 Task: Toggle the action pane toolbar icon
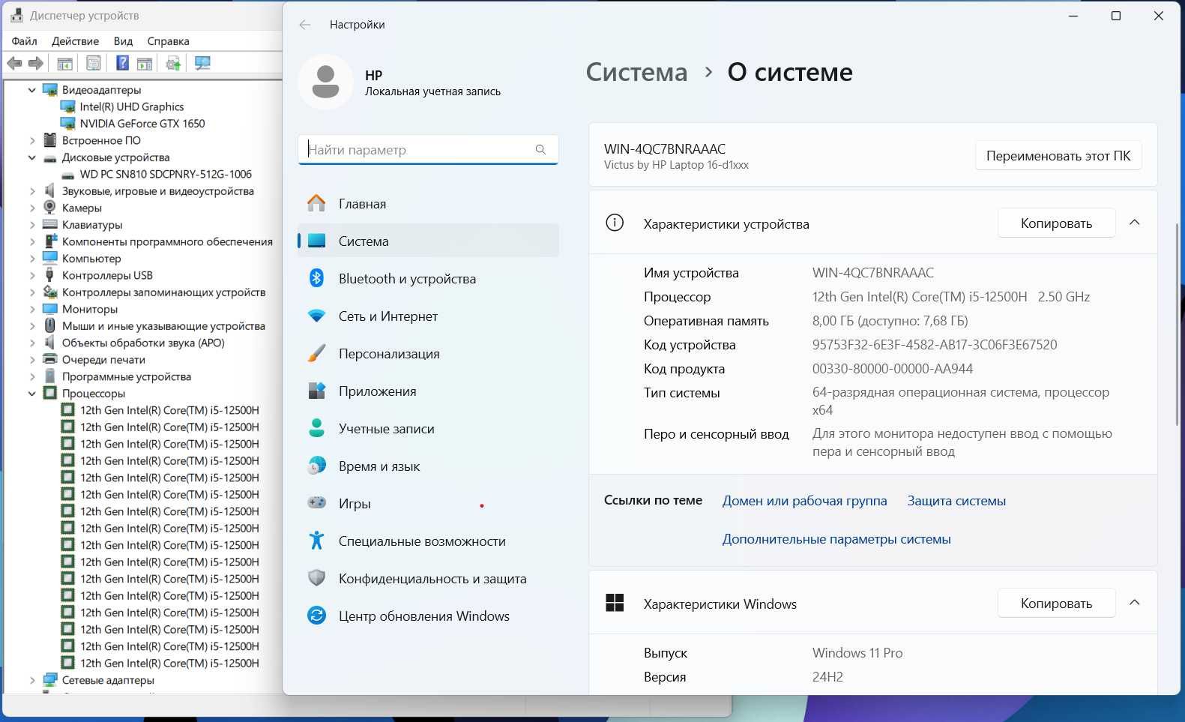tap(145, 64)
